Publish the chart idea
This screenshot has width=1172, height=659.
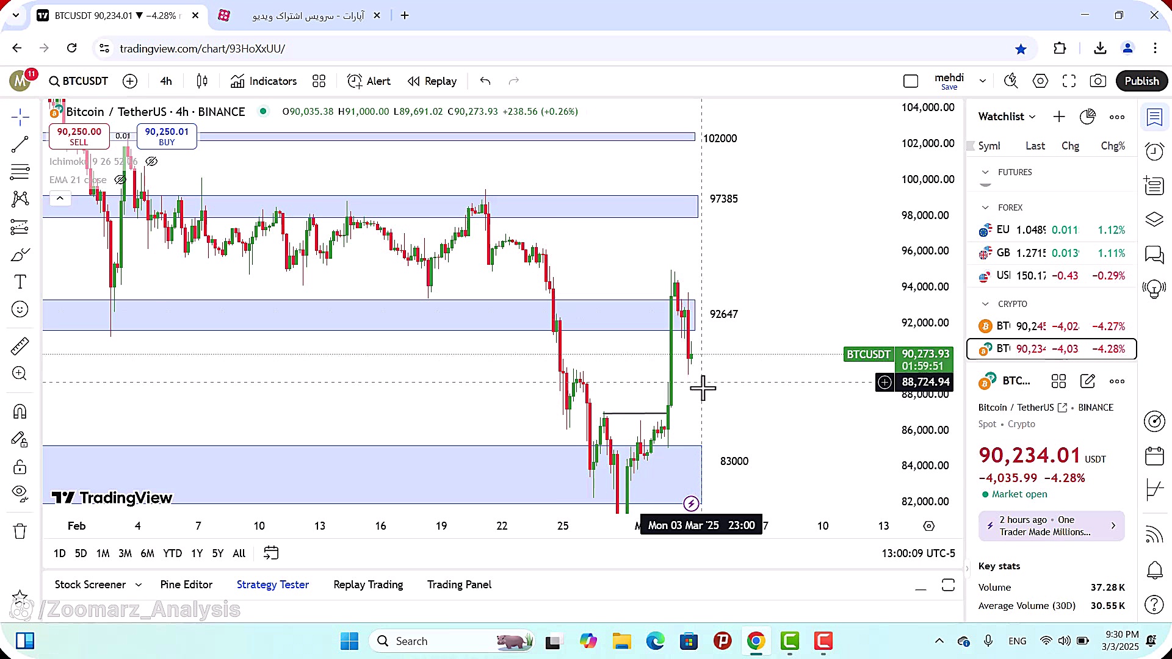(1141, 81)
